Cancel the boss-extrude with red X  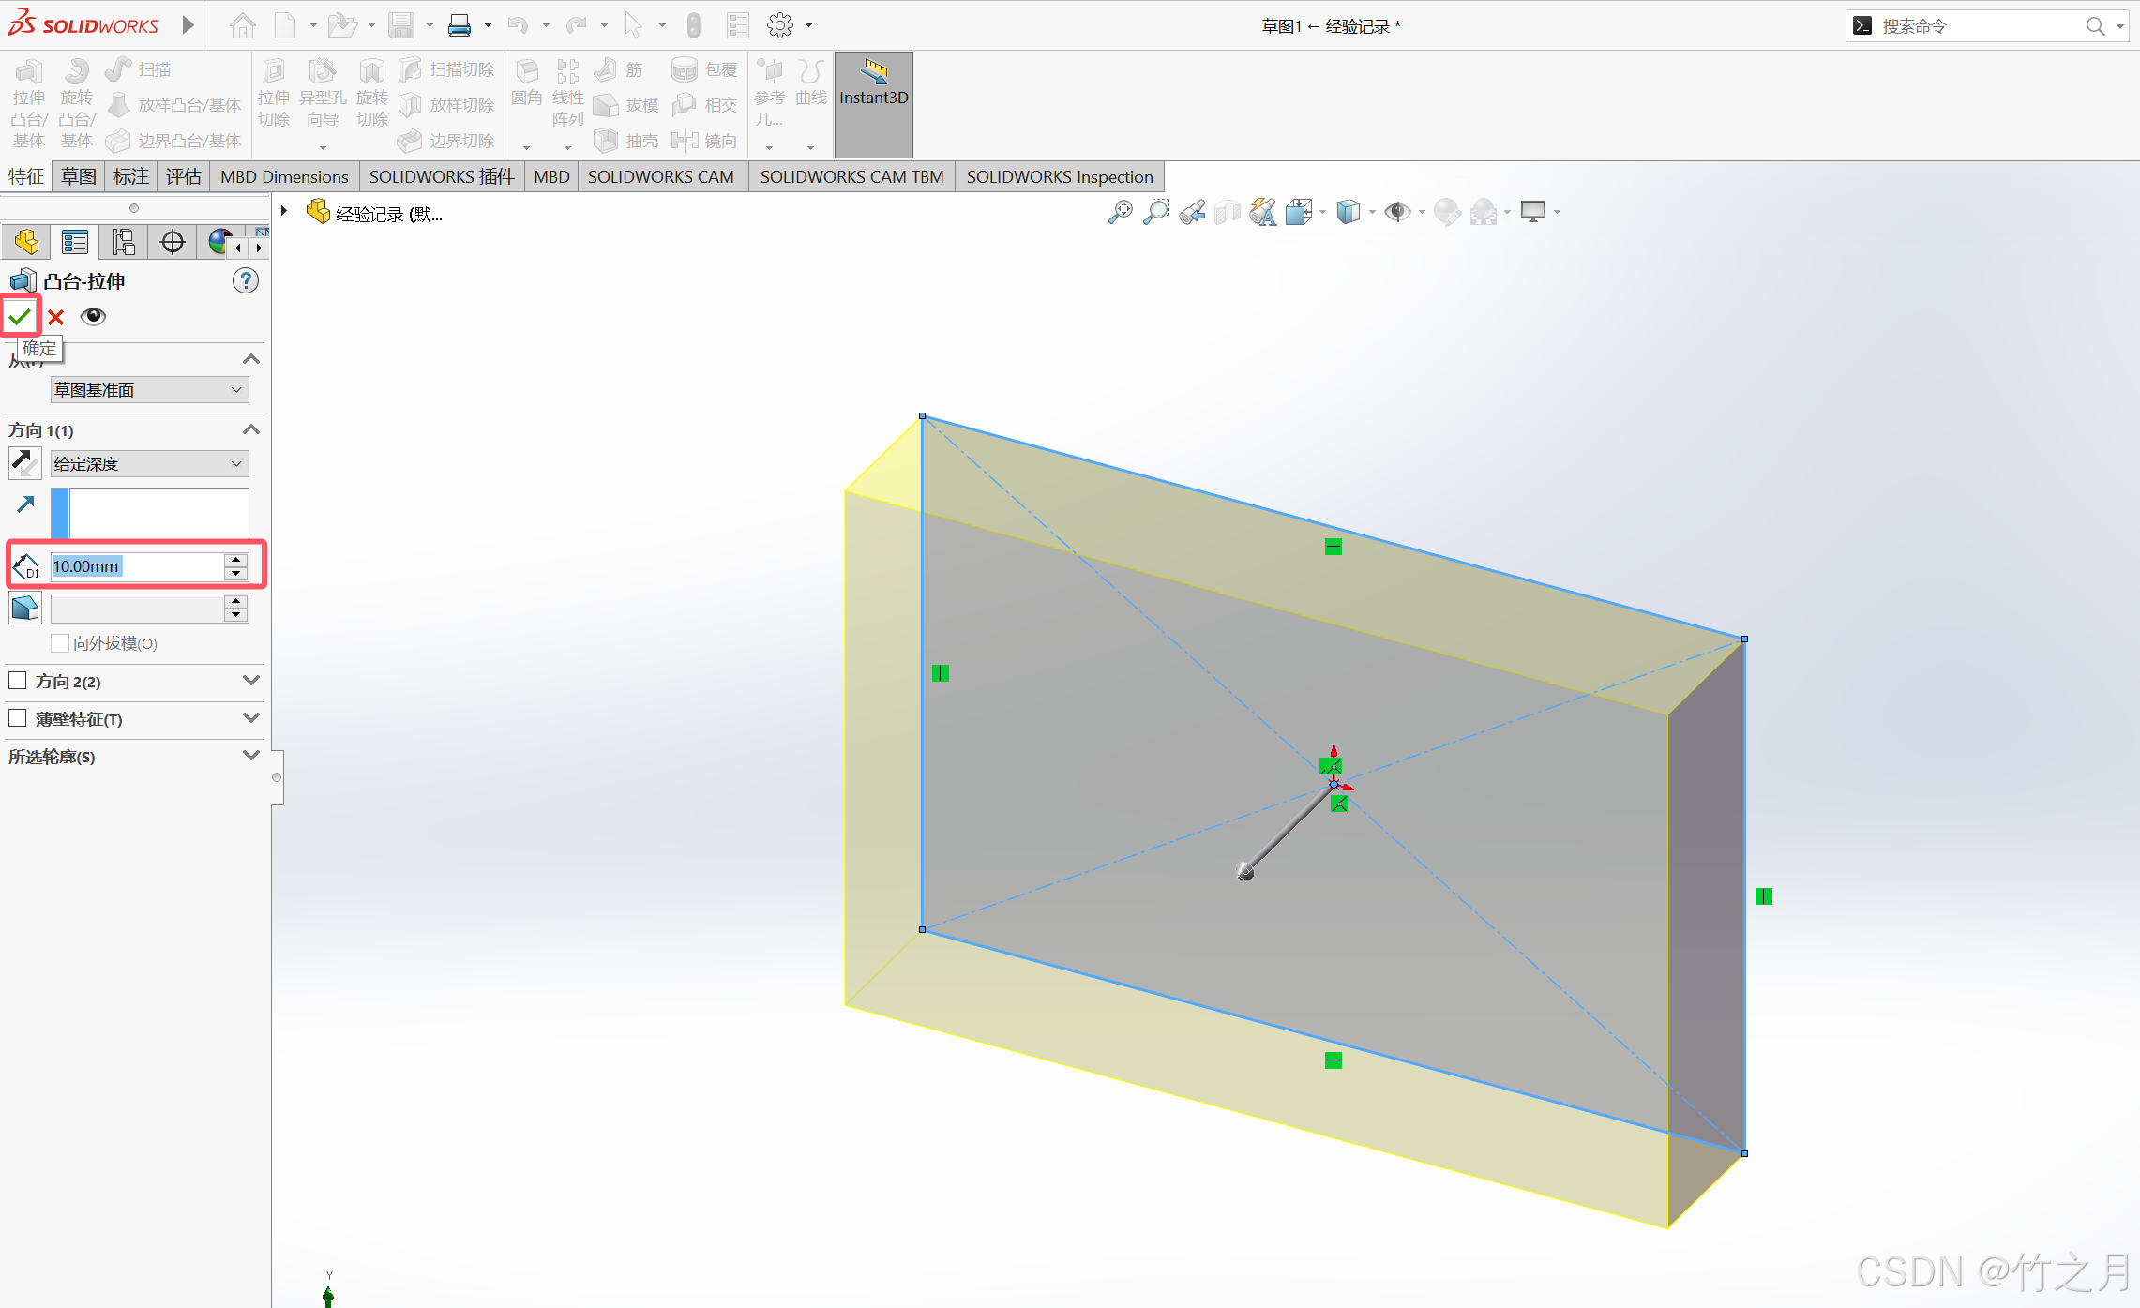pos(56,317)
